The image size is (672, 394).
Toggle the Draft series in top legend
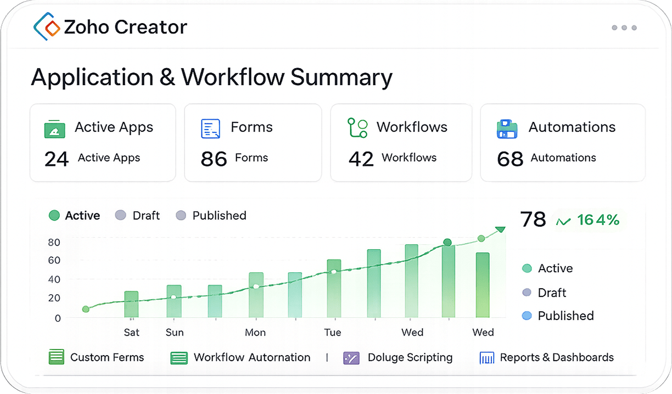(137, 216)
